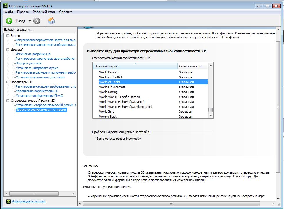The image size is (284, 209).
Task: Open Информация о системе link
Action: pos(28,201)
